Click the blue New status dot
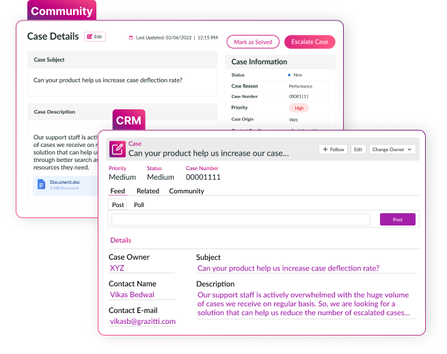Viewport: 447px width, 354px height. [289, 74]
